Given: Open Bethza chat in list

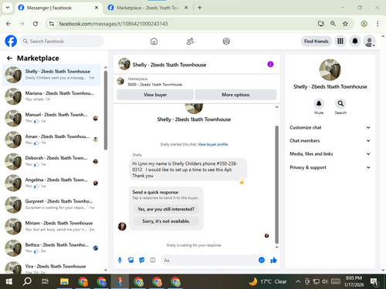Looking at the screenshot, I should [52, 248].
